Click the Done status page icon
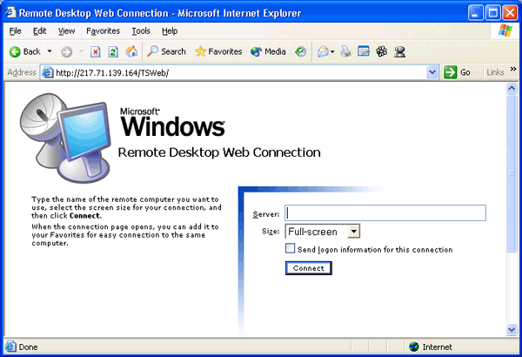 [10, 347]
